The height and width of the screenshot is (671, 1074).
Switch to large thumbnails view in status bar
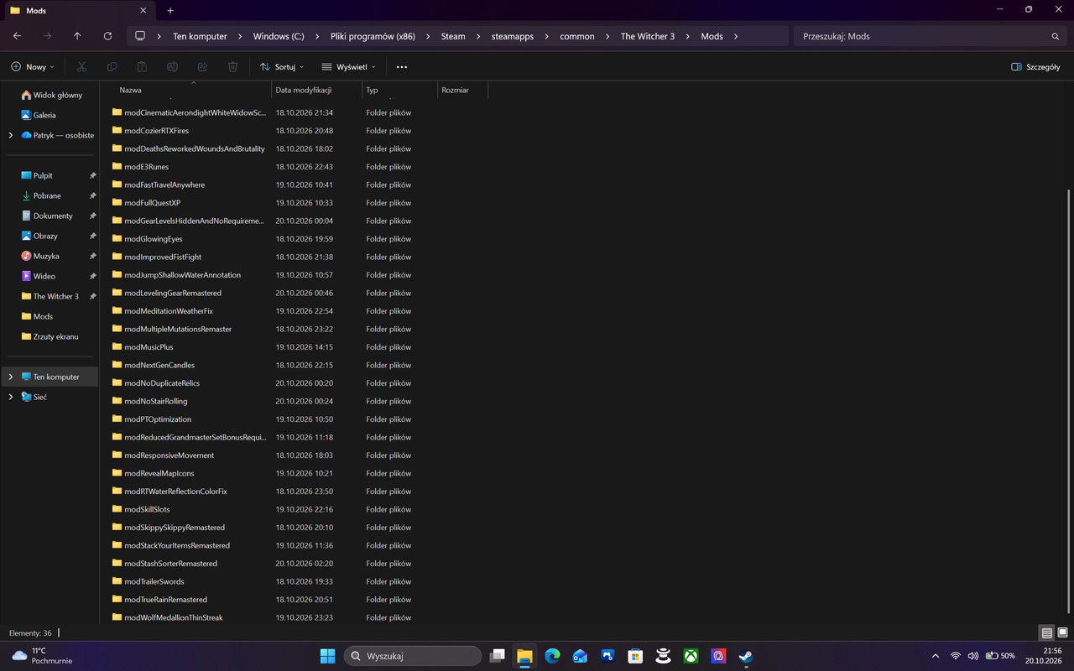(1062, 632)
